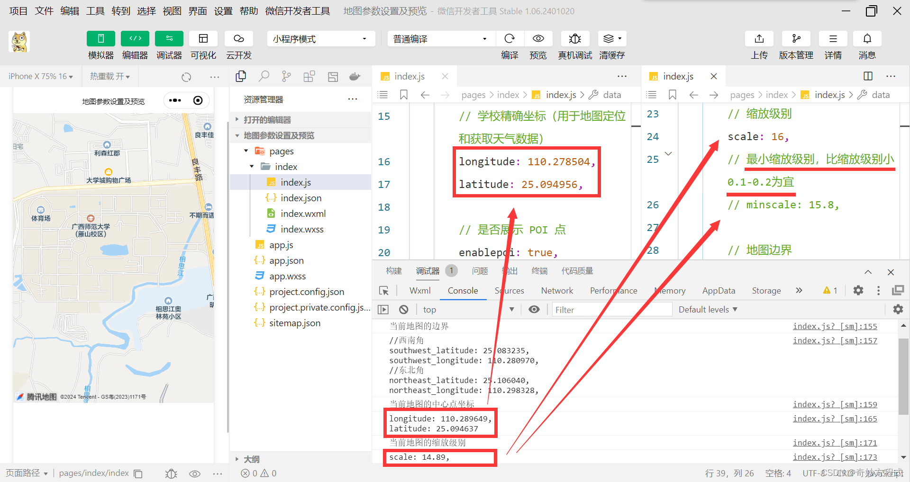Toggle the 模拟器 simulator panel button
Screen dimensions: 910x482
coord(100,38)
